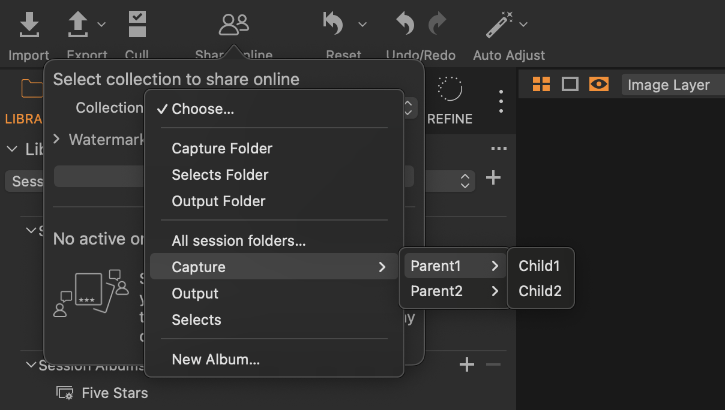Click the Import toolbar icon

[29, 25]
